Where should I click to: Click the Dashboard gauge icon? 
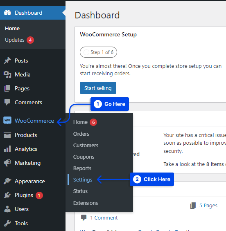point(7,13)
